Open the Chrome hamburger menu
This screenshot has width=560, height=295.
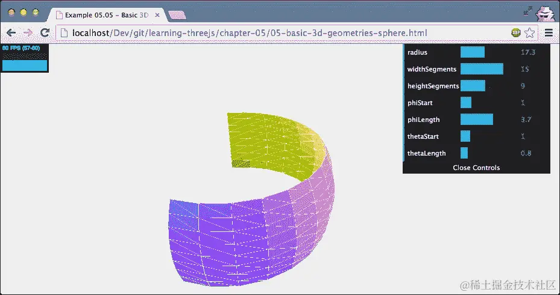coord(549,33)
